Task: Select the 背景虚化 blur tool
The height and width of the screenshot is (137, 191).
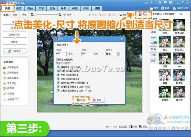Action: click(10, 83)
